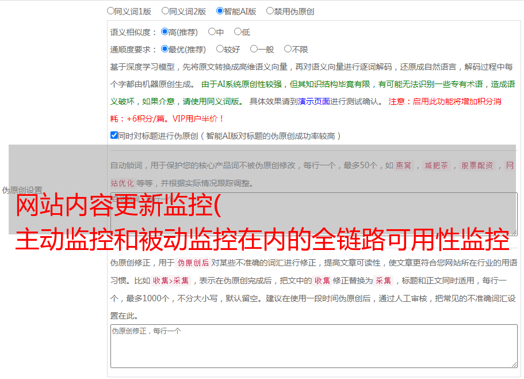The image size is (524, 379).
Task: Select 禁用伪原创 radio option
Action: [x=270, y=11]
